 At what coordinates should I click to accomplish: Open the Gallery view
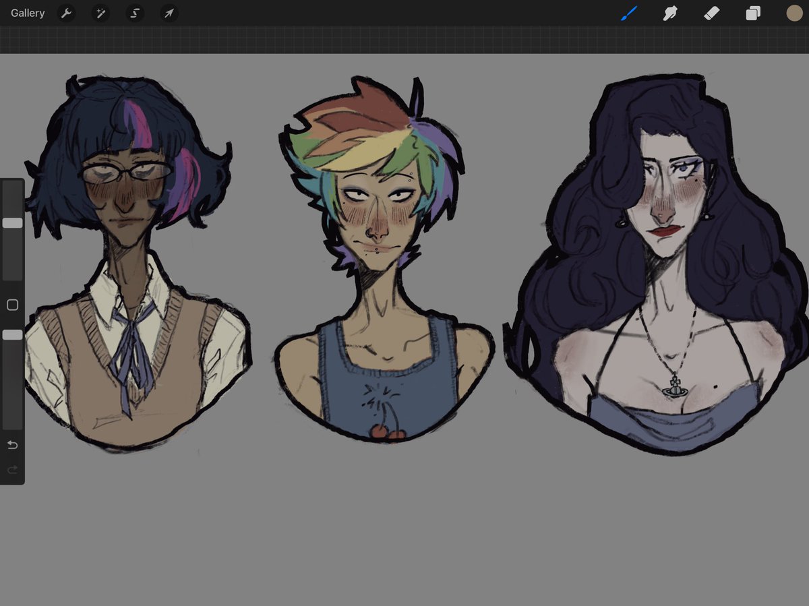(28, 13)
